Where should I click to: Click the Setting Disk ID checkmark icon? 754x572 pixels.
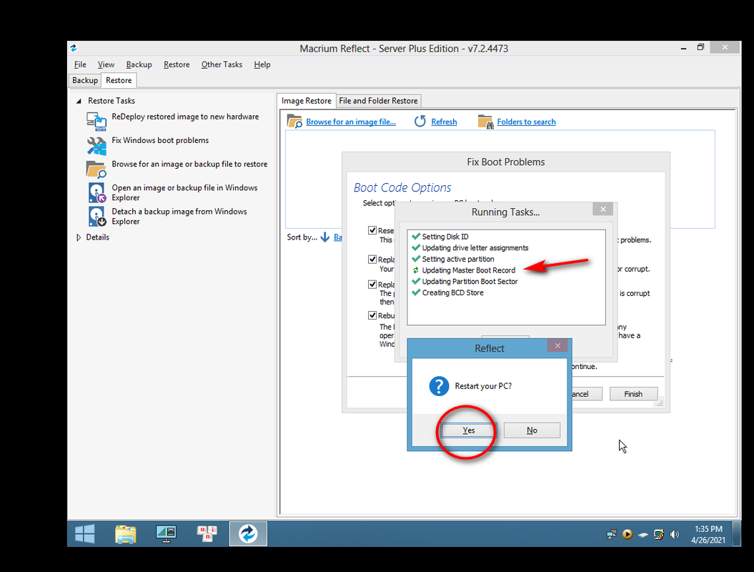[x=416, y=236]
